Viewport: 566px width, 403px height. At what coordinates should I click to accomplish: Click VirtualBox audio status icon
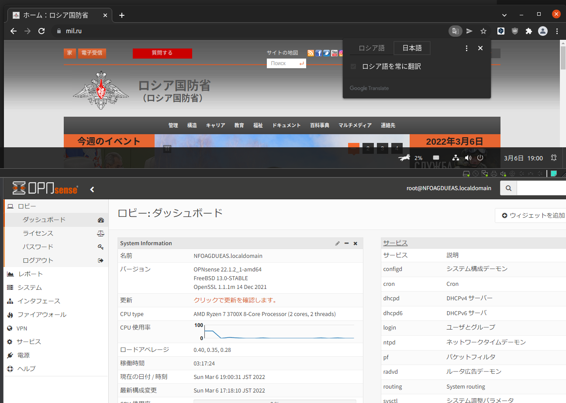tap(503, 174)
